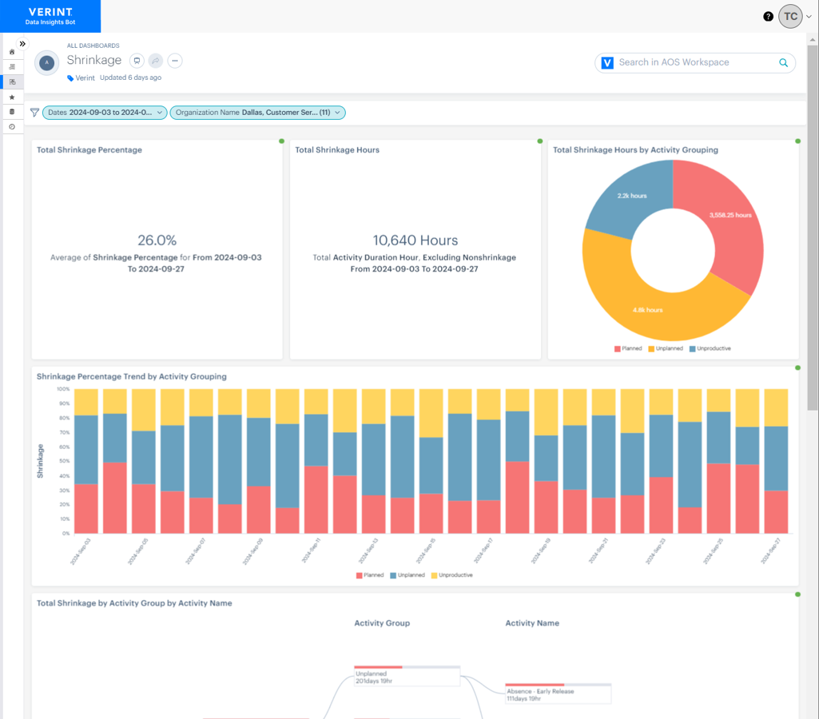Toggle the Planned series in donut legend
The width and height of the screenshot is (819, 719).
(x=628, y=349)
